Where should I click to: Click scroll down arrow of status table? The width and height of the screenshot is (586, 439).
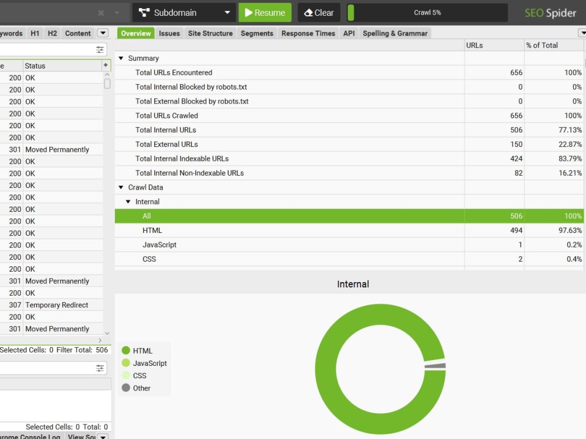coord(107,334)
